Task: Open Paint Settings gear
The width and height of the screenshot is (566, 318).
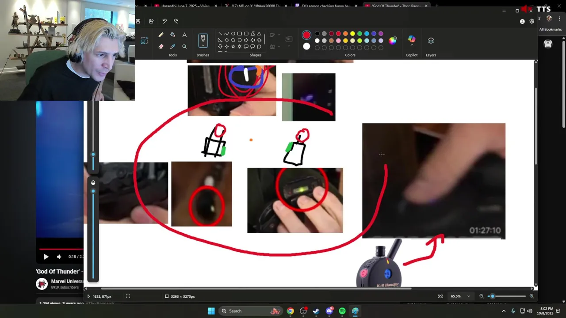Action: 532,21
